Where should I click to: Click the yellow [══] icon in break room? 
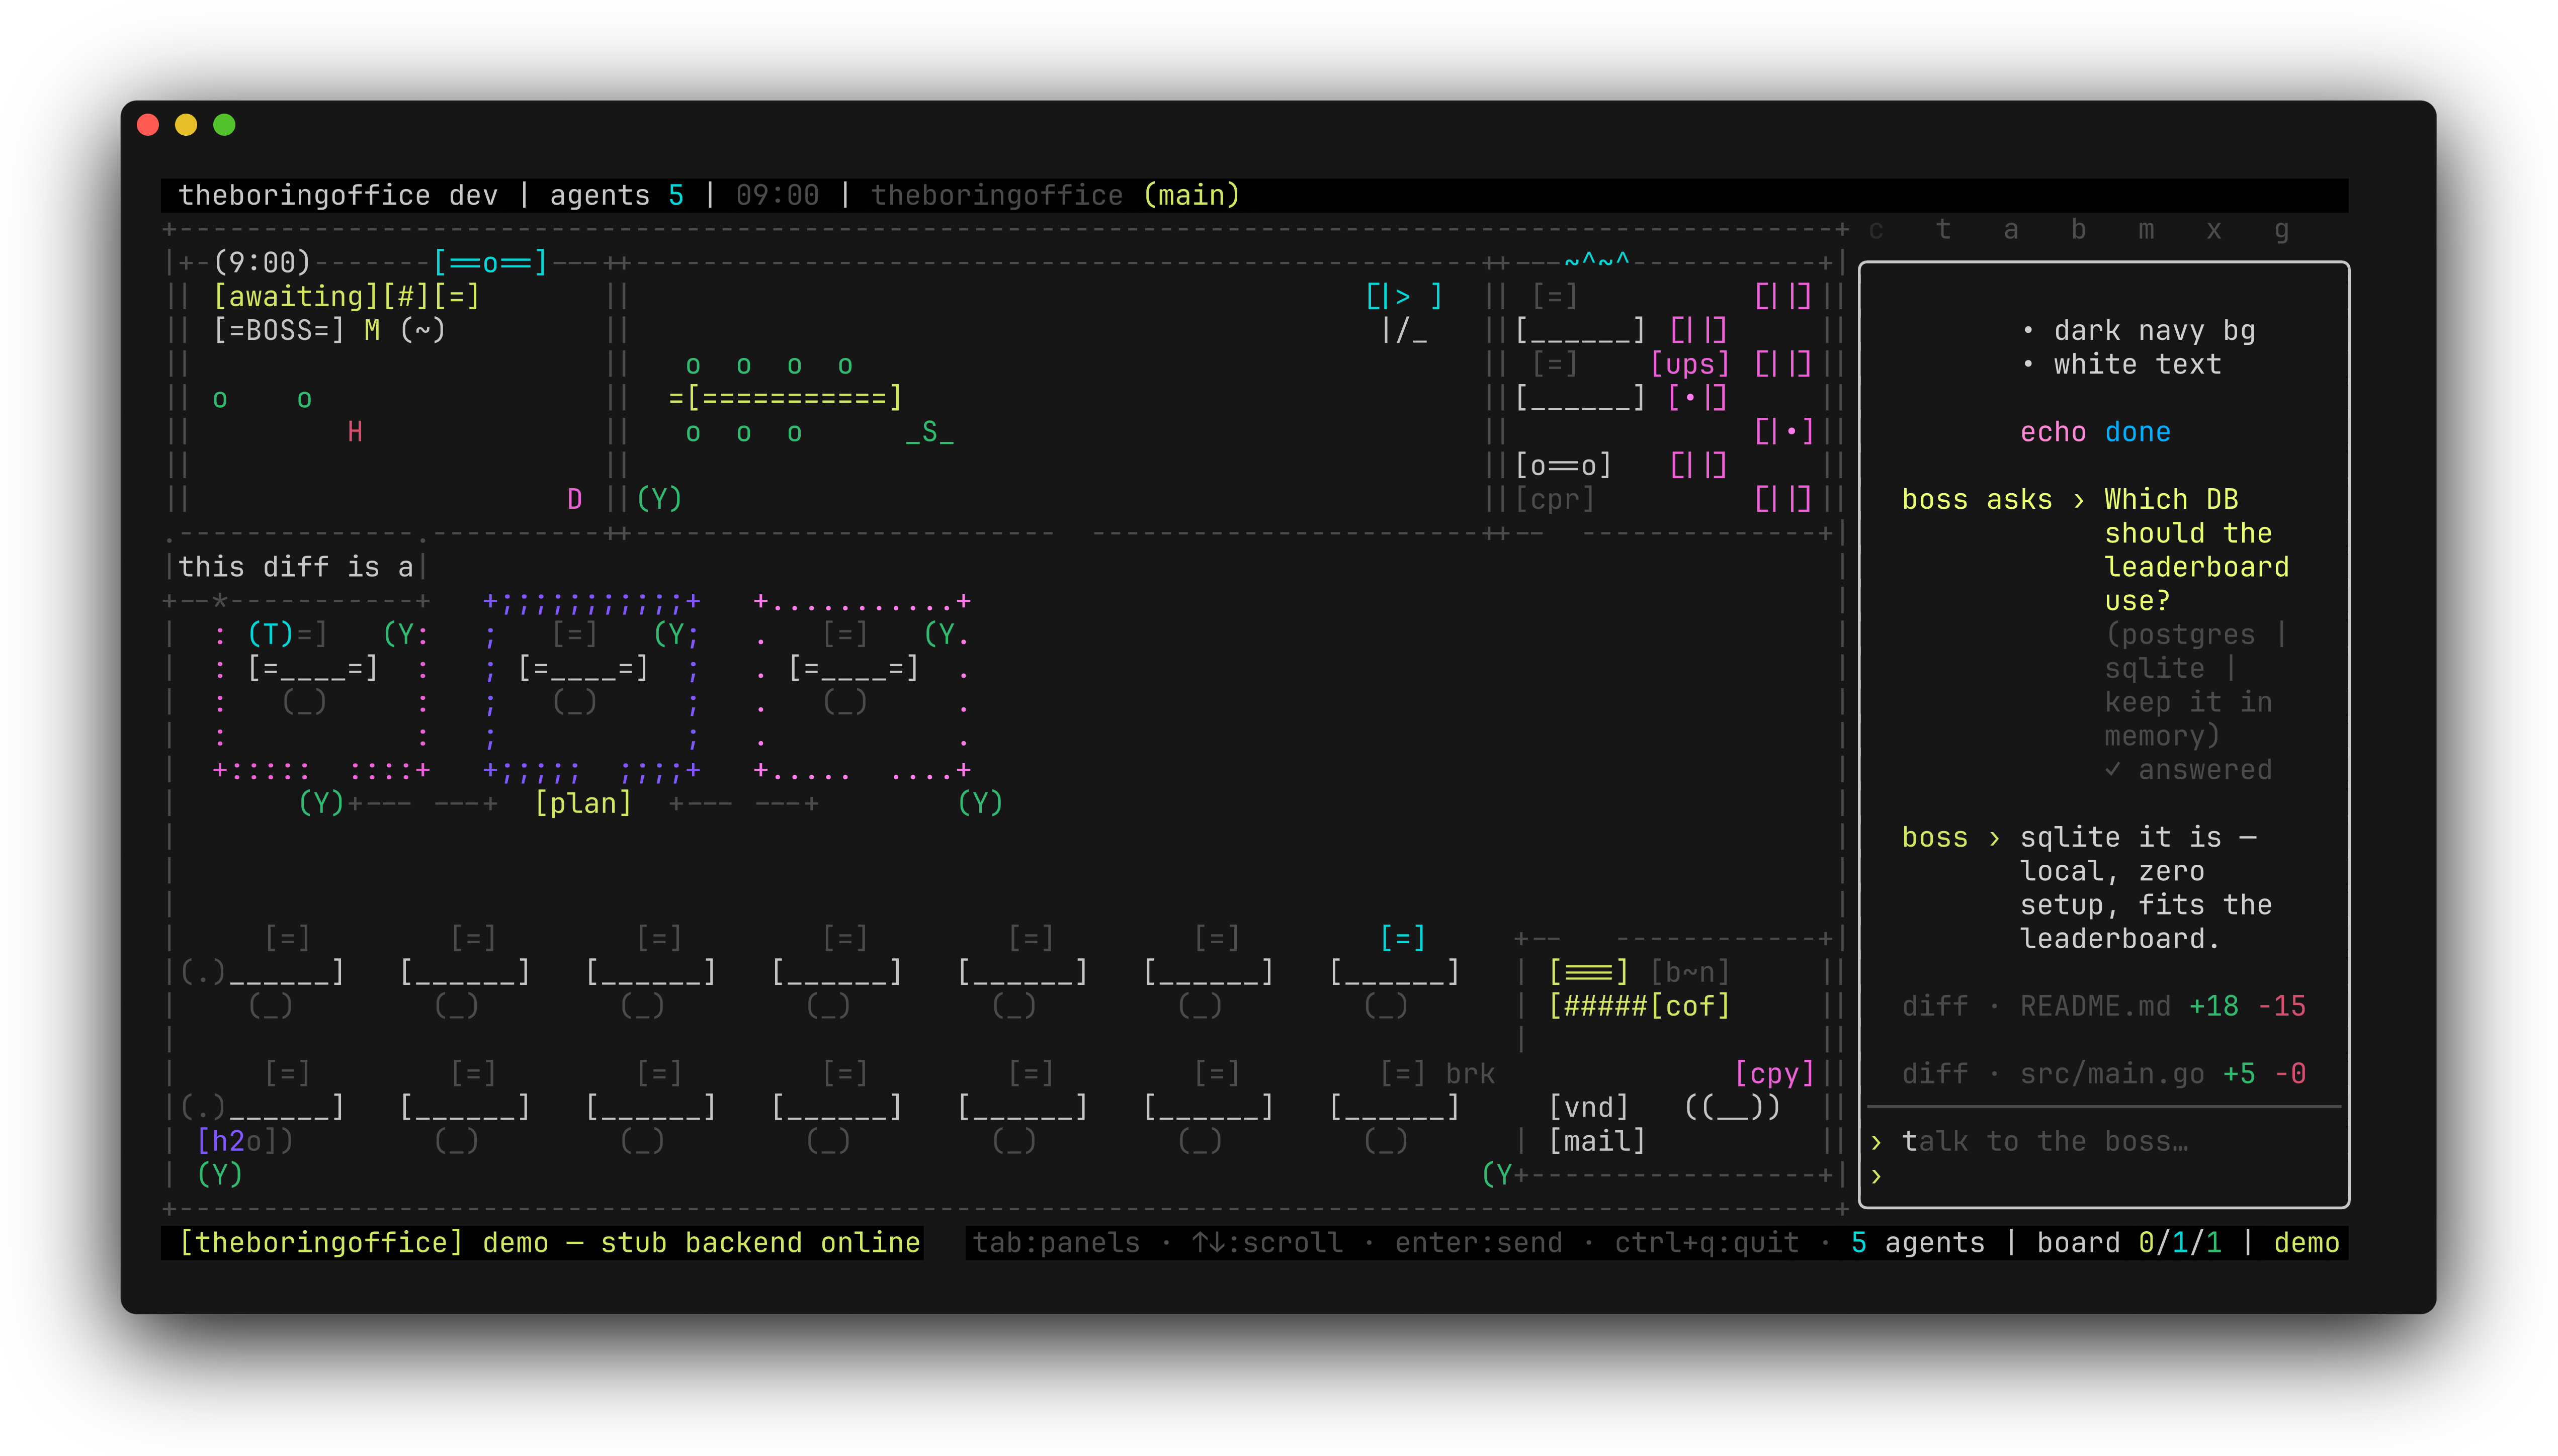1589,972
